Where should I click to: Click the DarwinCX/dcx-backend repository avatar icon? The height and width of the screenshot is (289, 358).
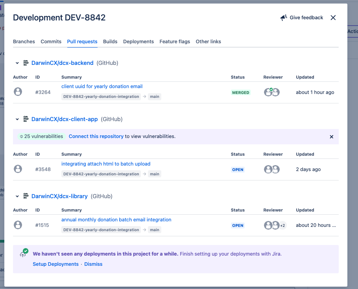(x=26, y=63)
